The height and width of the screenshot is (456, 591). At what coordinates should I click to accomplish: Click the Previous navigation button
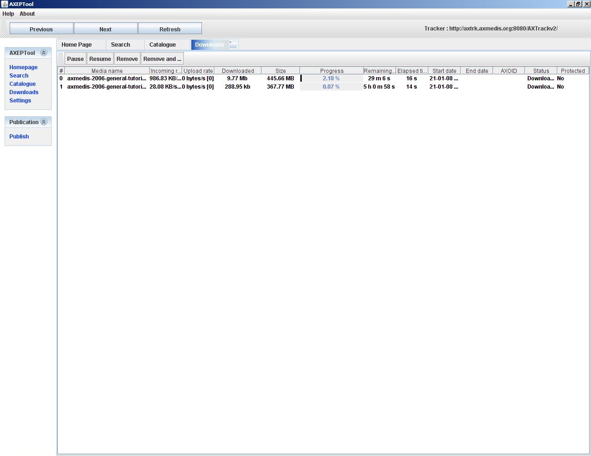[41, 28]
